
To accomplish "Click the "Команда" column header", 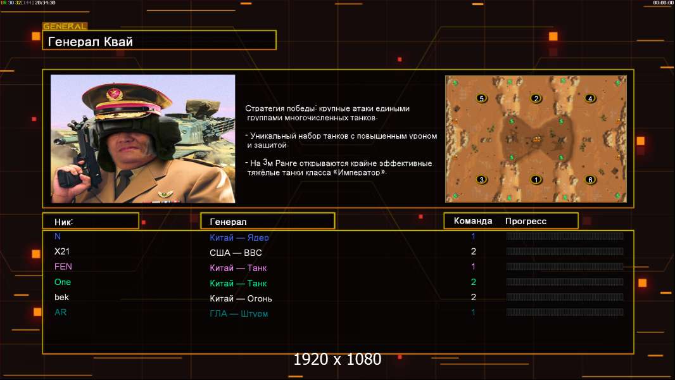I will [473, 221].
